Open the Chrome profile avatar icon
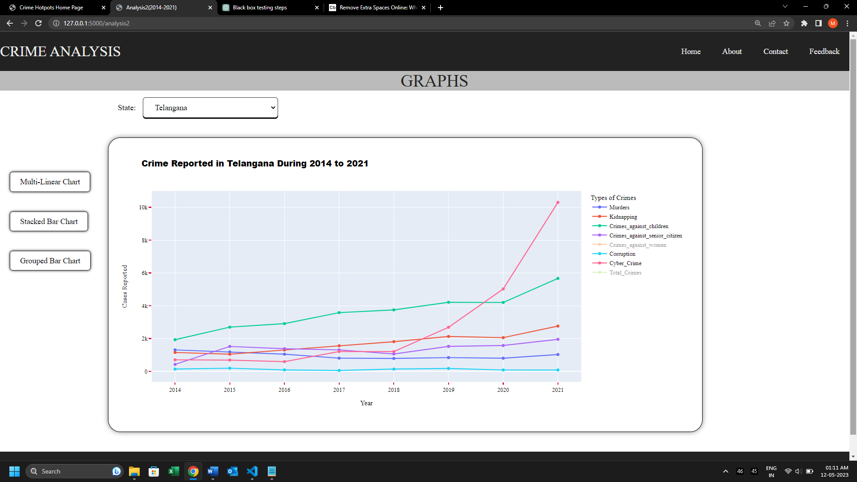The width and height of the screenshot is (857, 482). click(833, 23)
